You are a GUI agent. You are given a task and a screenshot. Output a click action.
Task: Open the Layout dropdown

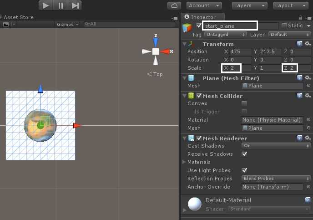point(290,5)
